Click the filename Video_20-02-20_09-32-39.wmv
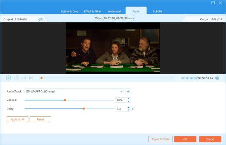Viewport: 226px width, 145px height. 115,18
